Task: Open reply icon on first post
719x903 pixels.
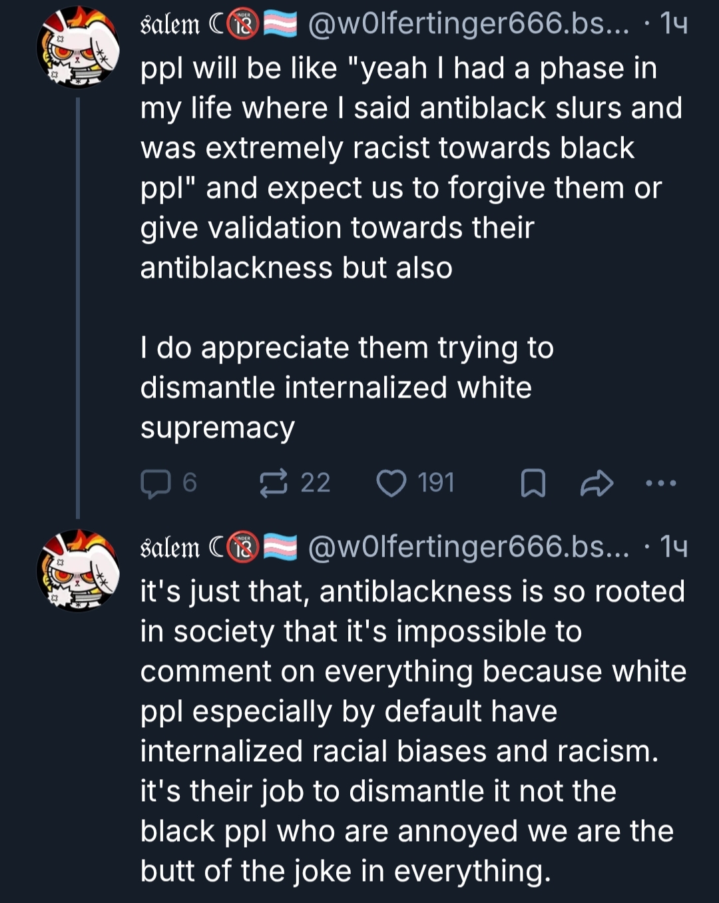Action: click(x=156, y=483)
